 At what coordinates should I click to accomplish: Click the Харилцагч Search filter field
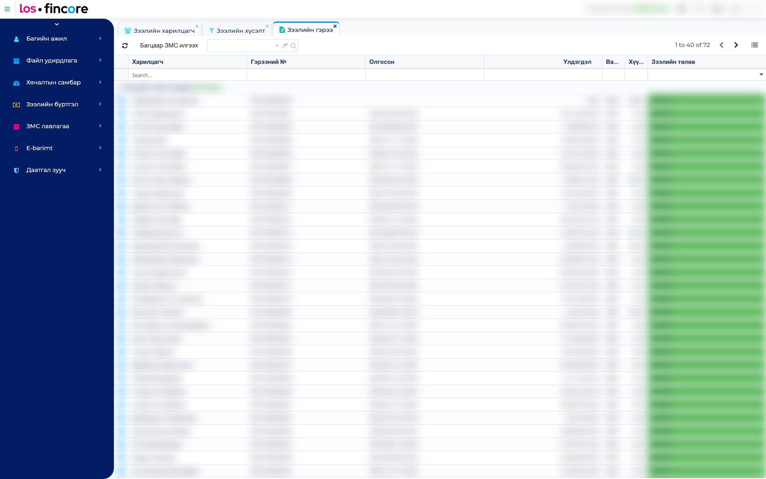coord(187,75)
